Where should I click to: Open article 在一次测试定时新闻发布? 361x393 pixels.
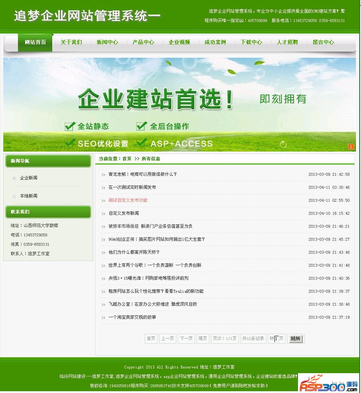(x=132, y=187)
